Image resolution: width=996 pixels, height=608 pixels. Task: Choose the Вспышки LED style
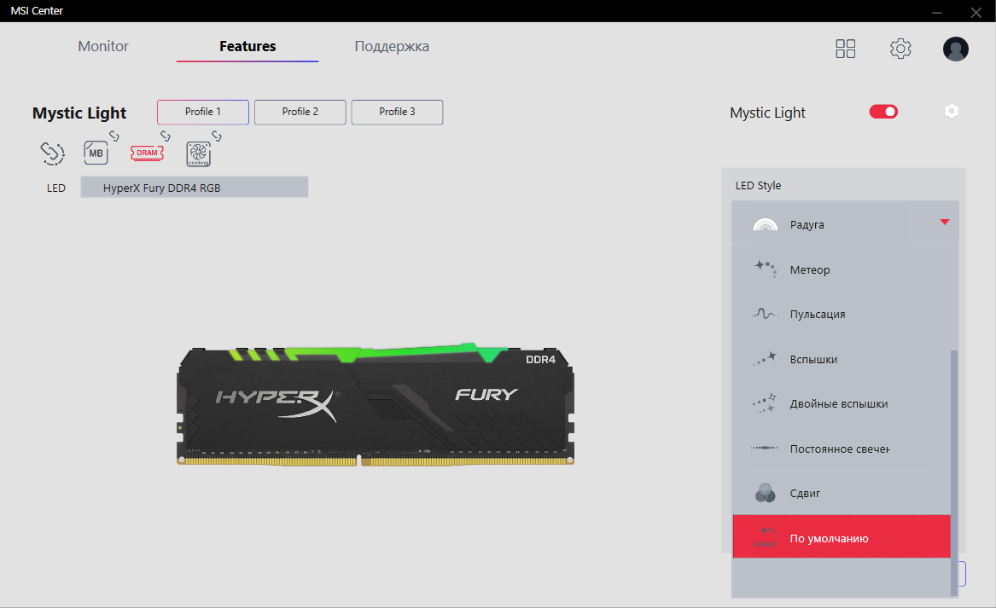click(841, 359)
